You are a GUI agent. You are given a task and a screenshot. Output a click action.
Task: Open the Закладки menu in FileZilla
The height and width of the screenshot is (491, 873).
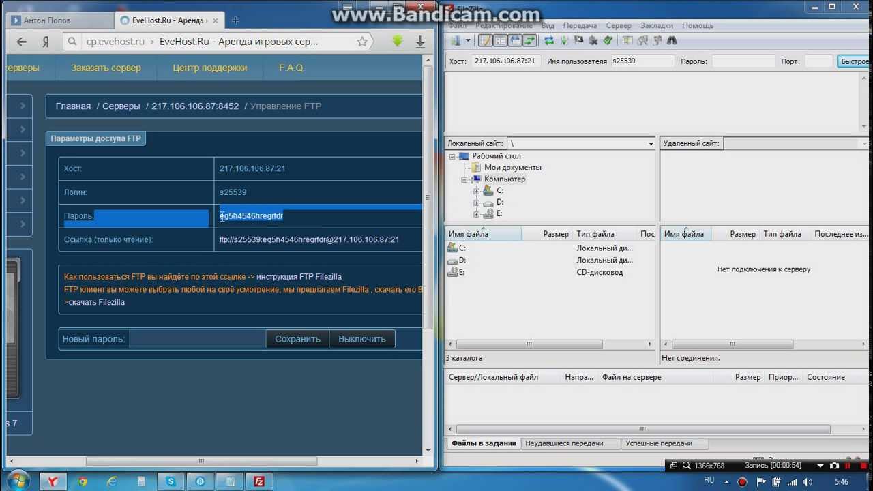(657, 25)
